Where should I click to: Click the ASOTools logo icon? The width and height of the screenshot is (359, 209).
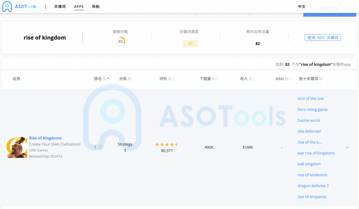[7, 6]
